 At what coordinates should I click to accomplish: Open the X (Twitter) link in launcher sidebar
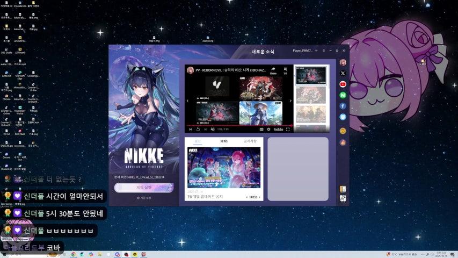click(343, 74)
